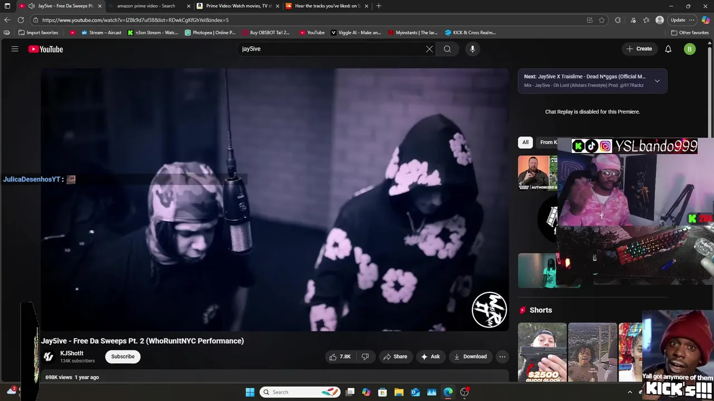The width and height of the screenshot is (714, 401).
Task: Open the YouTube bookmark in favorites bar
Action: [312, 33]
